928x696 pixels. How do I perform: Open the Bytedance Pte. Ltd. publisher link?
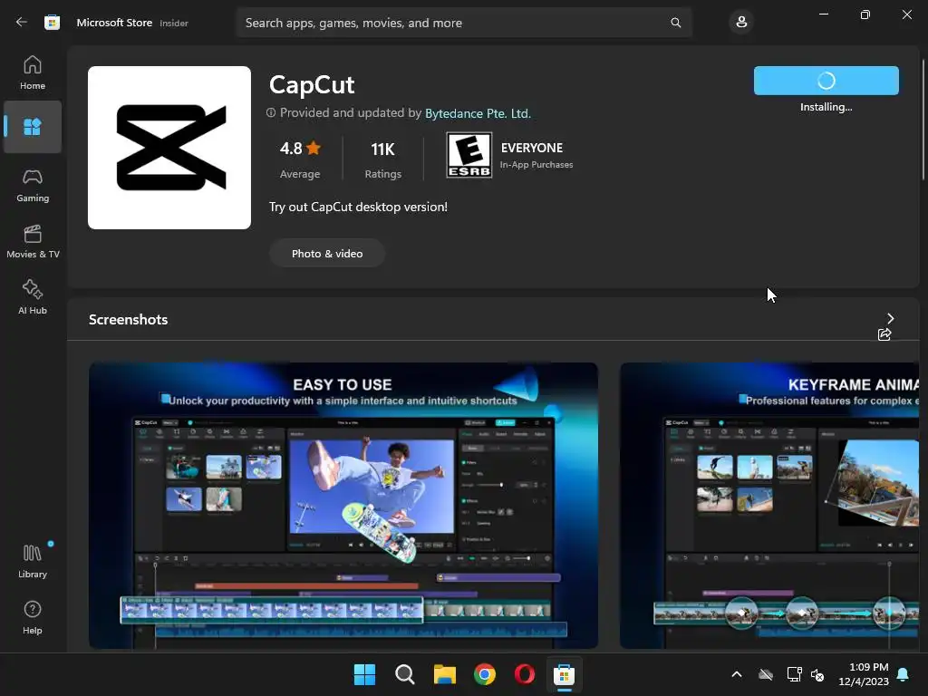[478, 113]
